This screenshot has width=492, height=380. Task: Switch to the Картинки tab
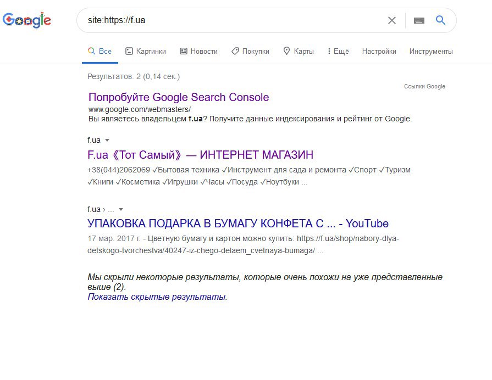[x=146, y=51]
